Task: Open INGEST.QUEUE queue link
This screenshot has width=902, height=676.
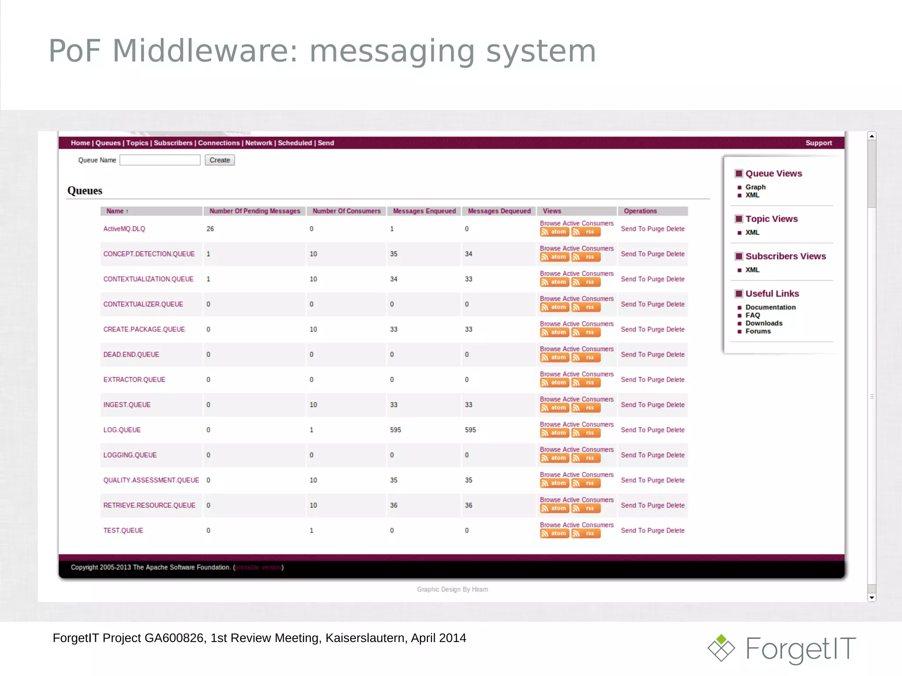Action: 127,404
